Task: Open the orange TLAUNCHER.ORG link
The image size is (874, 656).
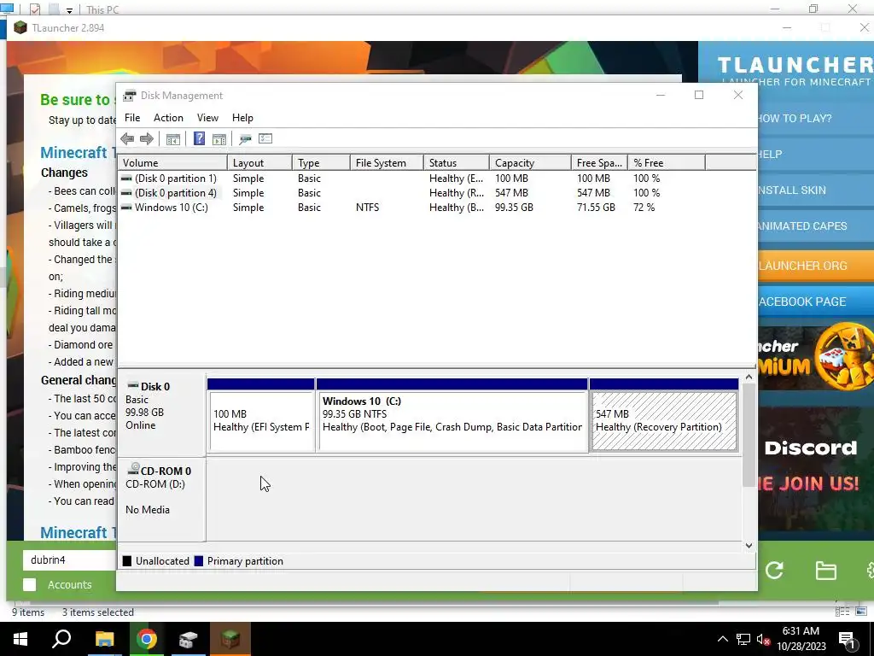Action: coord(815,266)
